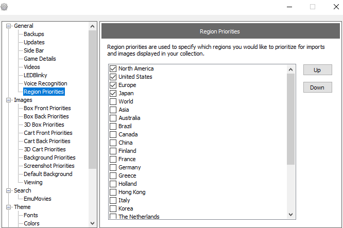
Task: Go to Videos settings
Action: [x=32, y=67]
